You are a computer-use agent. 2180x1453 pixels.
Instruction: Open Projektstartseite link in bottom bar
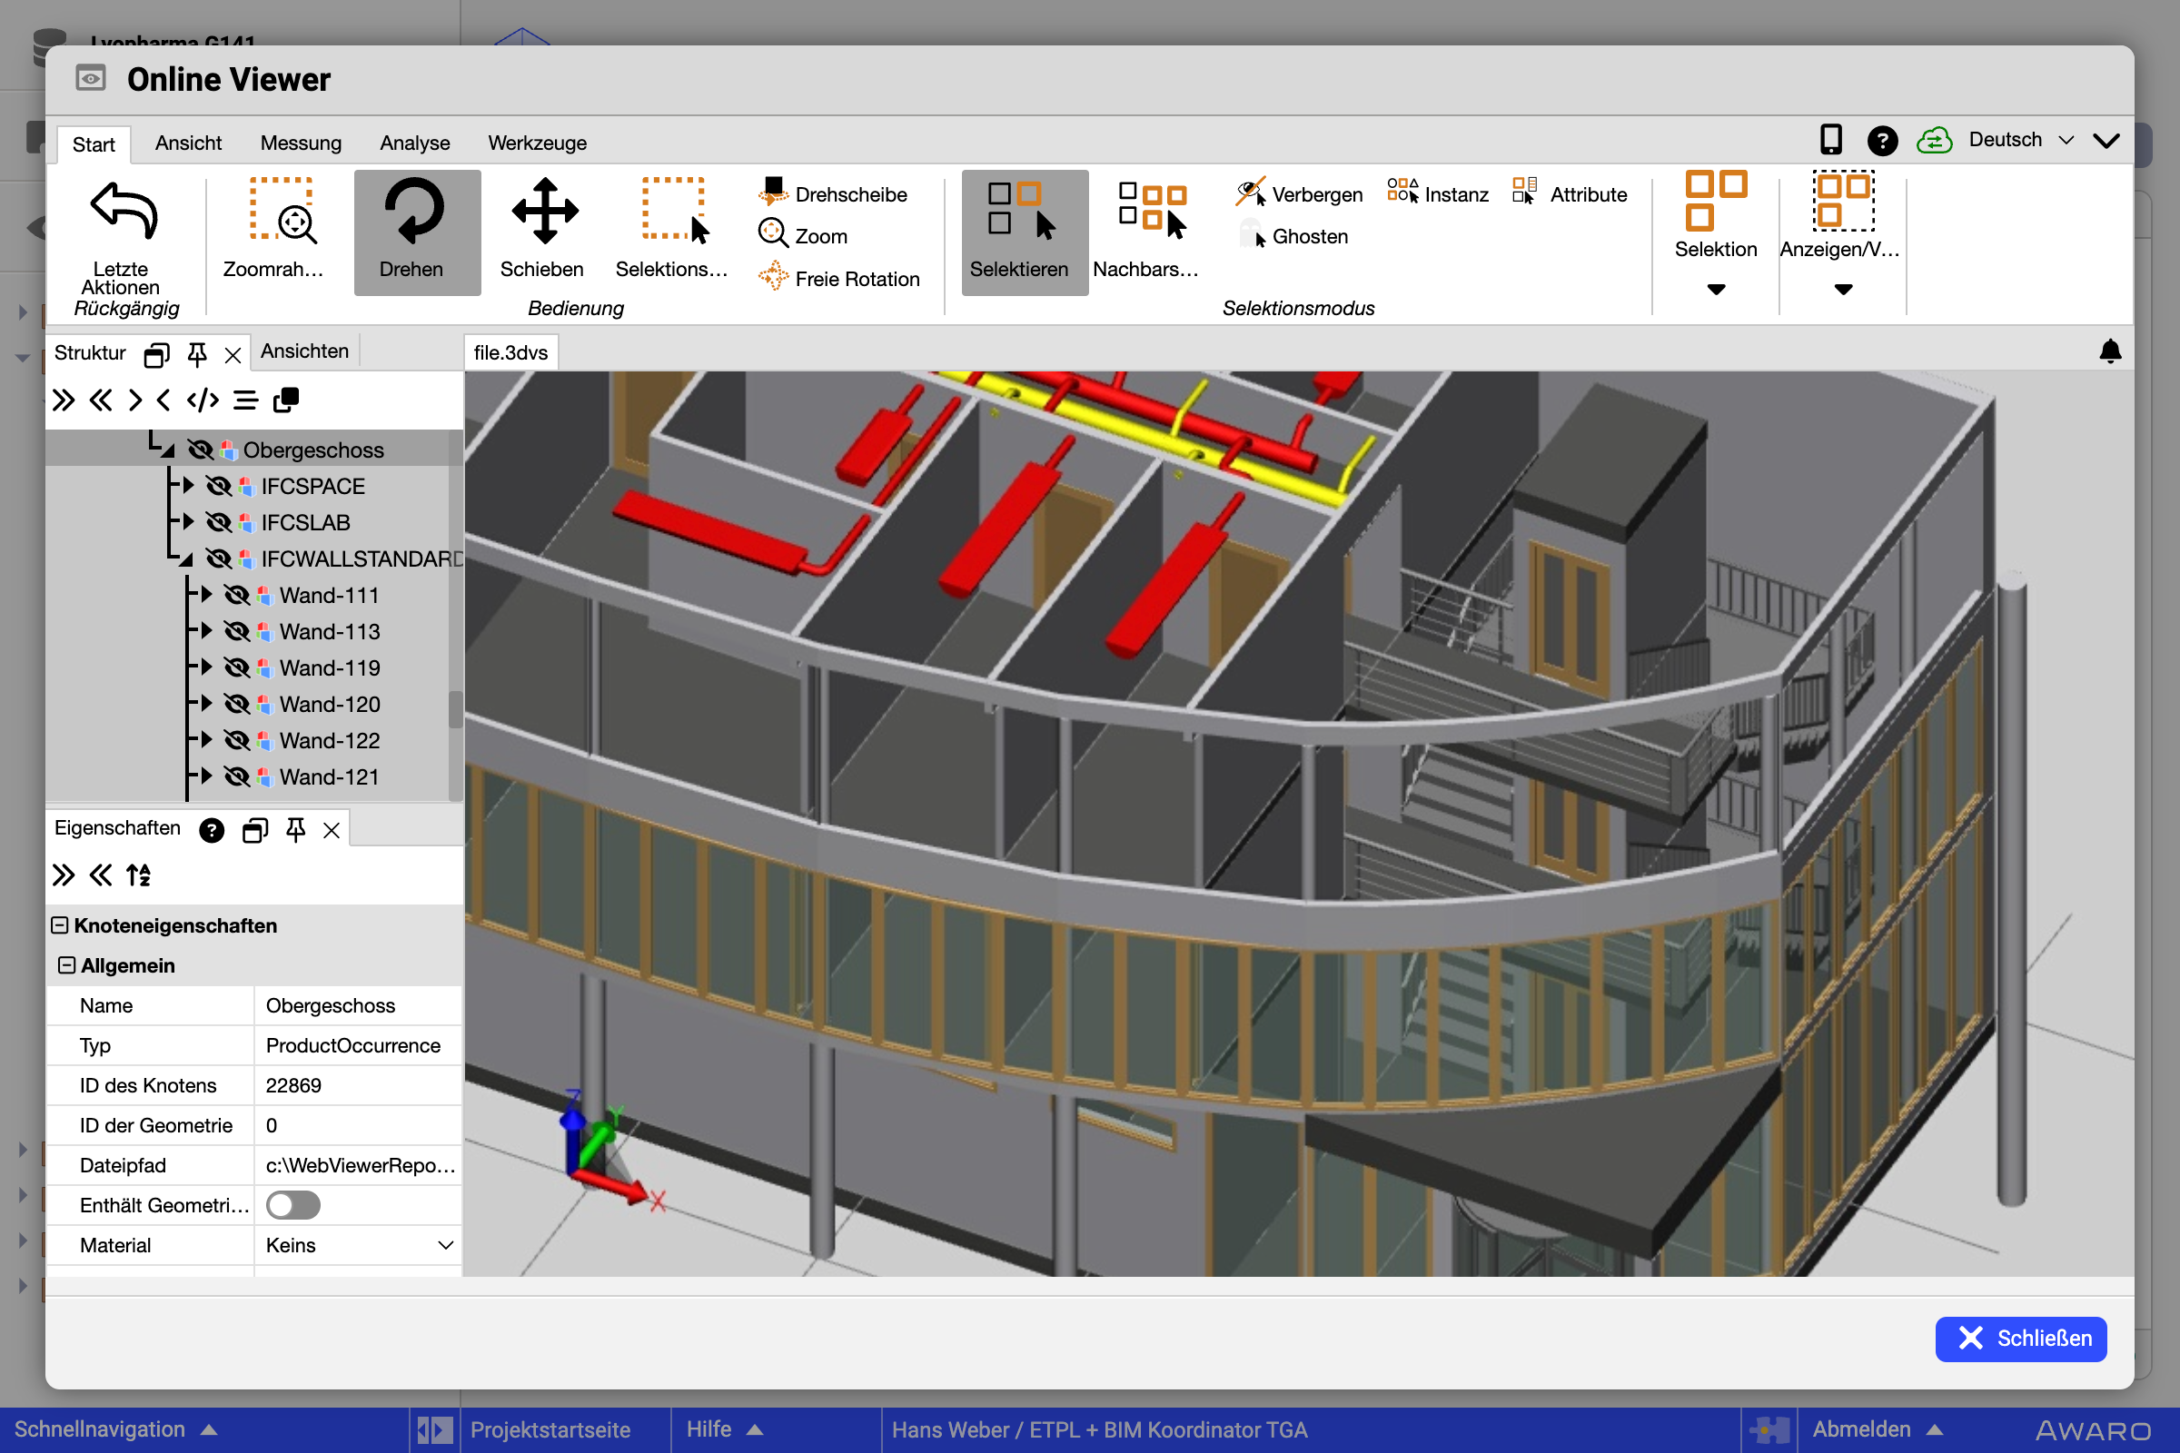(x=550, y=1428)
